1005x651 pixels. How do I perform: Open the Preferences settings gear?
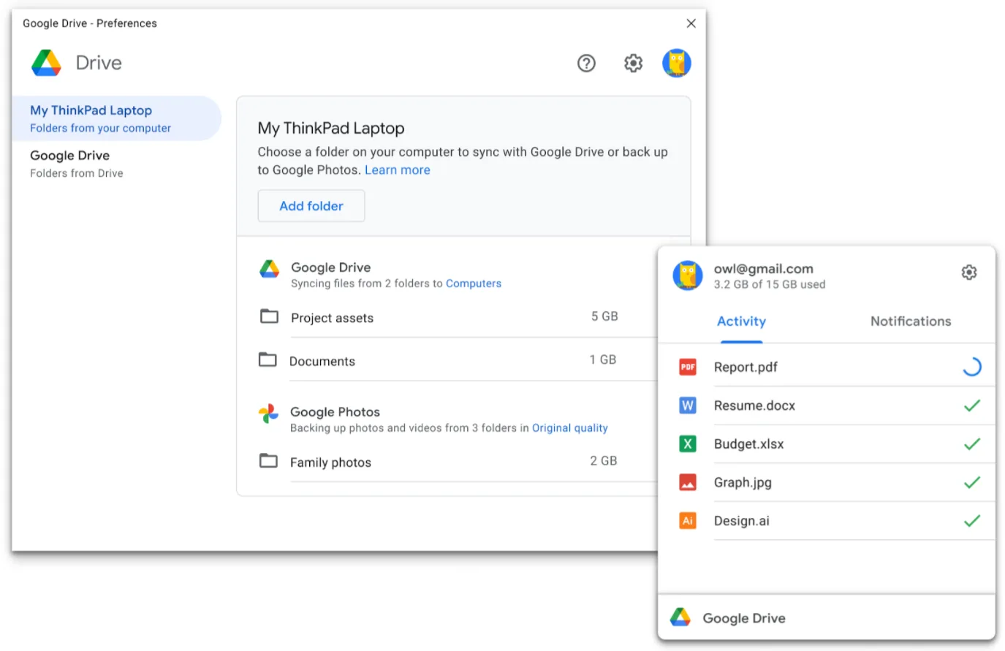[x=633, y=64]
